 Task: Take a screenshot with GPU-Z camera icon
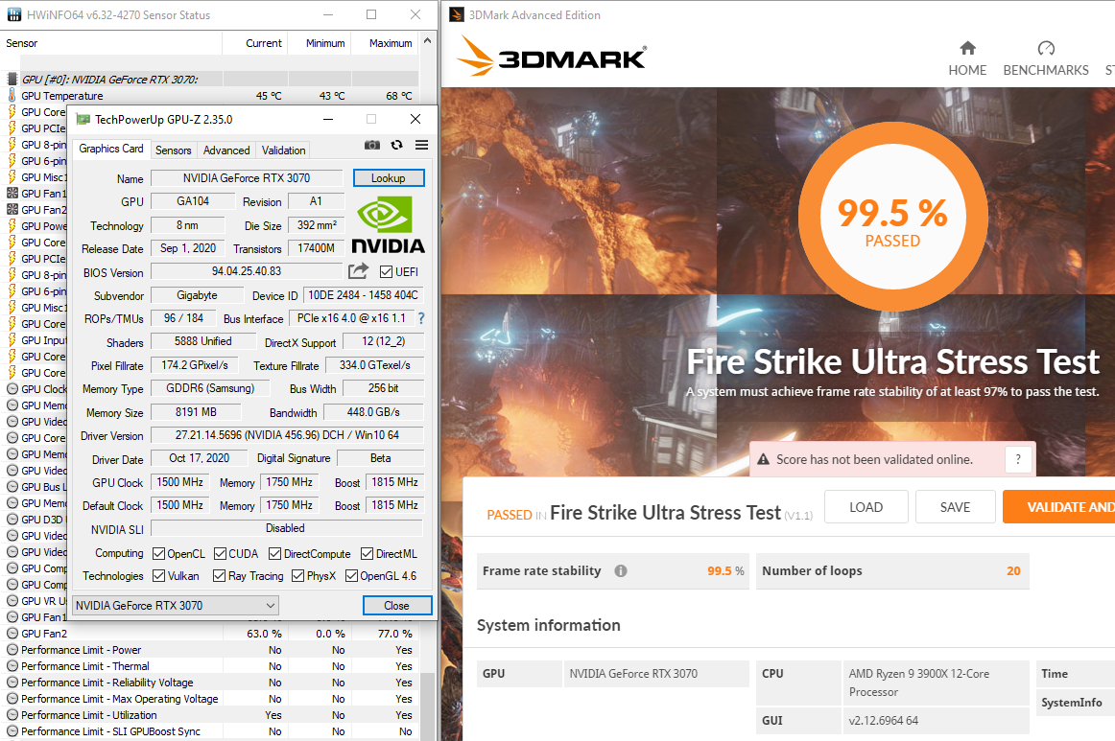[x=372, y=145]
